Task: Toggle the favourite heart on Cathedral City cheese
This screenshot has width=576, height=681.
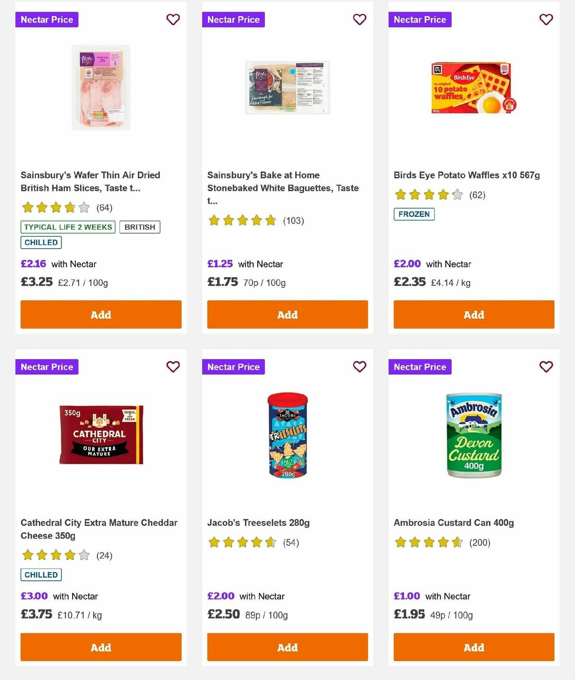Action: [x=173, y=366]
